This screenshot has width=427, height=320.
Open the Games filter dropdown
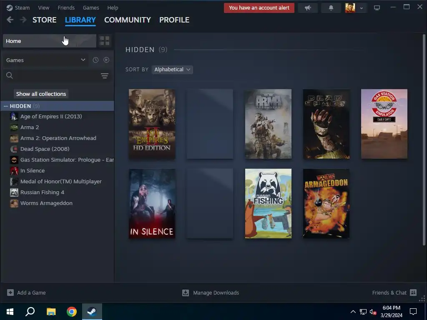(x=46, y=60)
